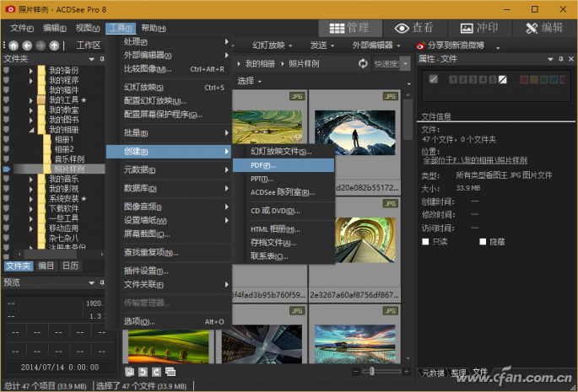Toggle easy-select marker beside 我的备份

pos(6,70)
